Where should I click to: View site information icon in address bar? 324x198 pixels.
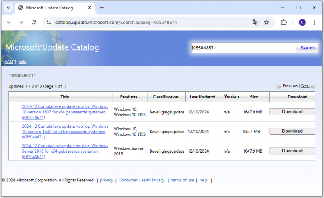click(49, 22)
